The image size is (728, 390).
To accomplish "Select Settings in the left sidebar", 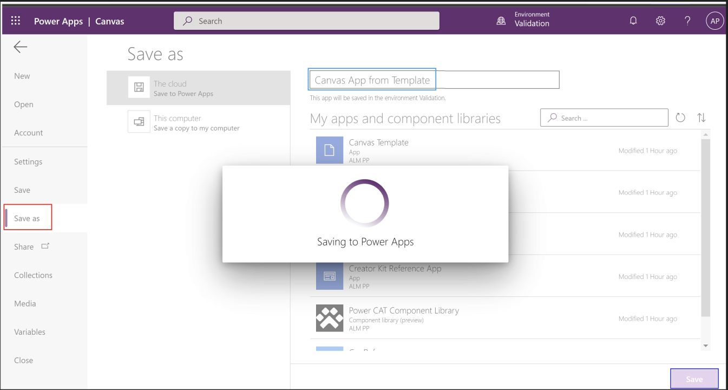I will pyautogui.click(x=28, y=161).
